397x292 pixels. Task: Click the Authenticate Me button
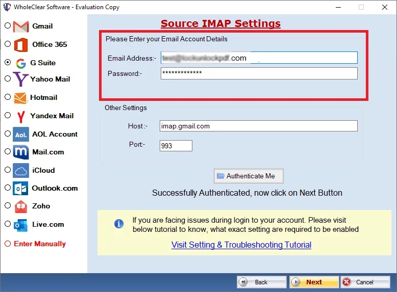pos(249,176)
